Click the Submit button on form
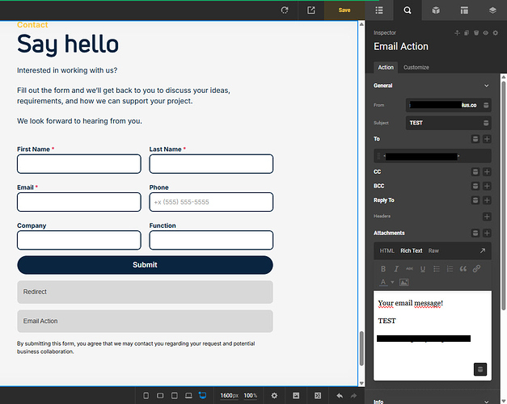 pos(145,265)
